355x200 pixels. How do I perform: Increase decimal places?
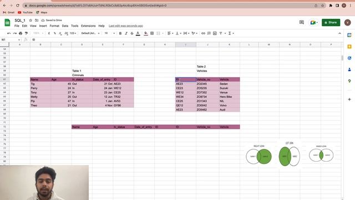tap(66, 33)
